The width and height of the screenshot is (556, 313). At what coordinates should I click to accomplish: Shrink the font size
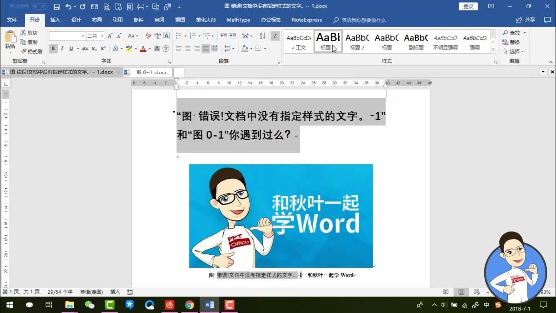tap(119, 36)
